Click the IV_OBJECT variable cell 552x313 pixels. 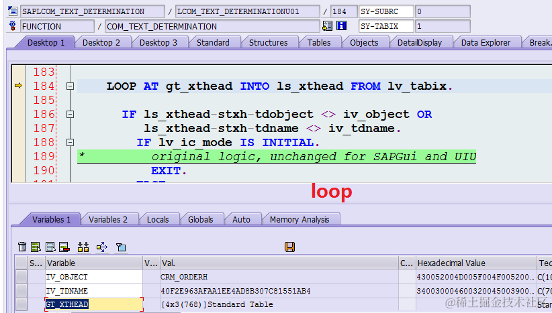(x=94, y=277)
